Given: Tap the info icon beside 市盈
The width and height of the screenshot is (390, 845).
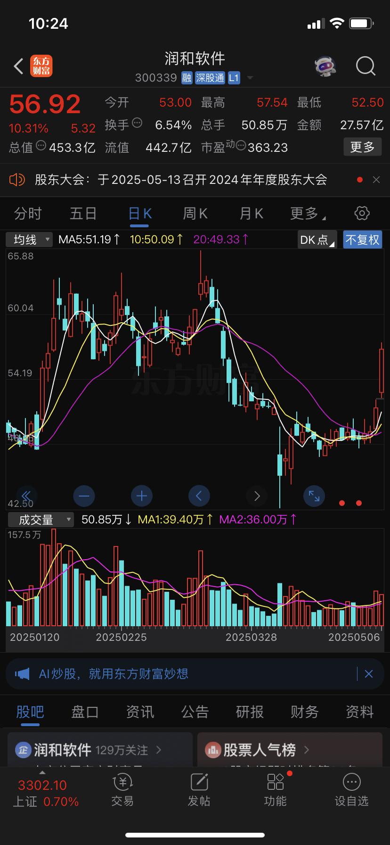Looking at the screenshot, I should tap(241, 145).
